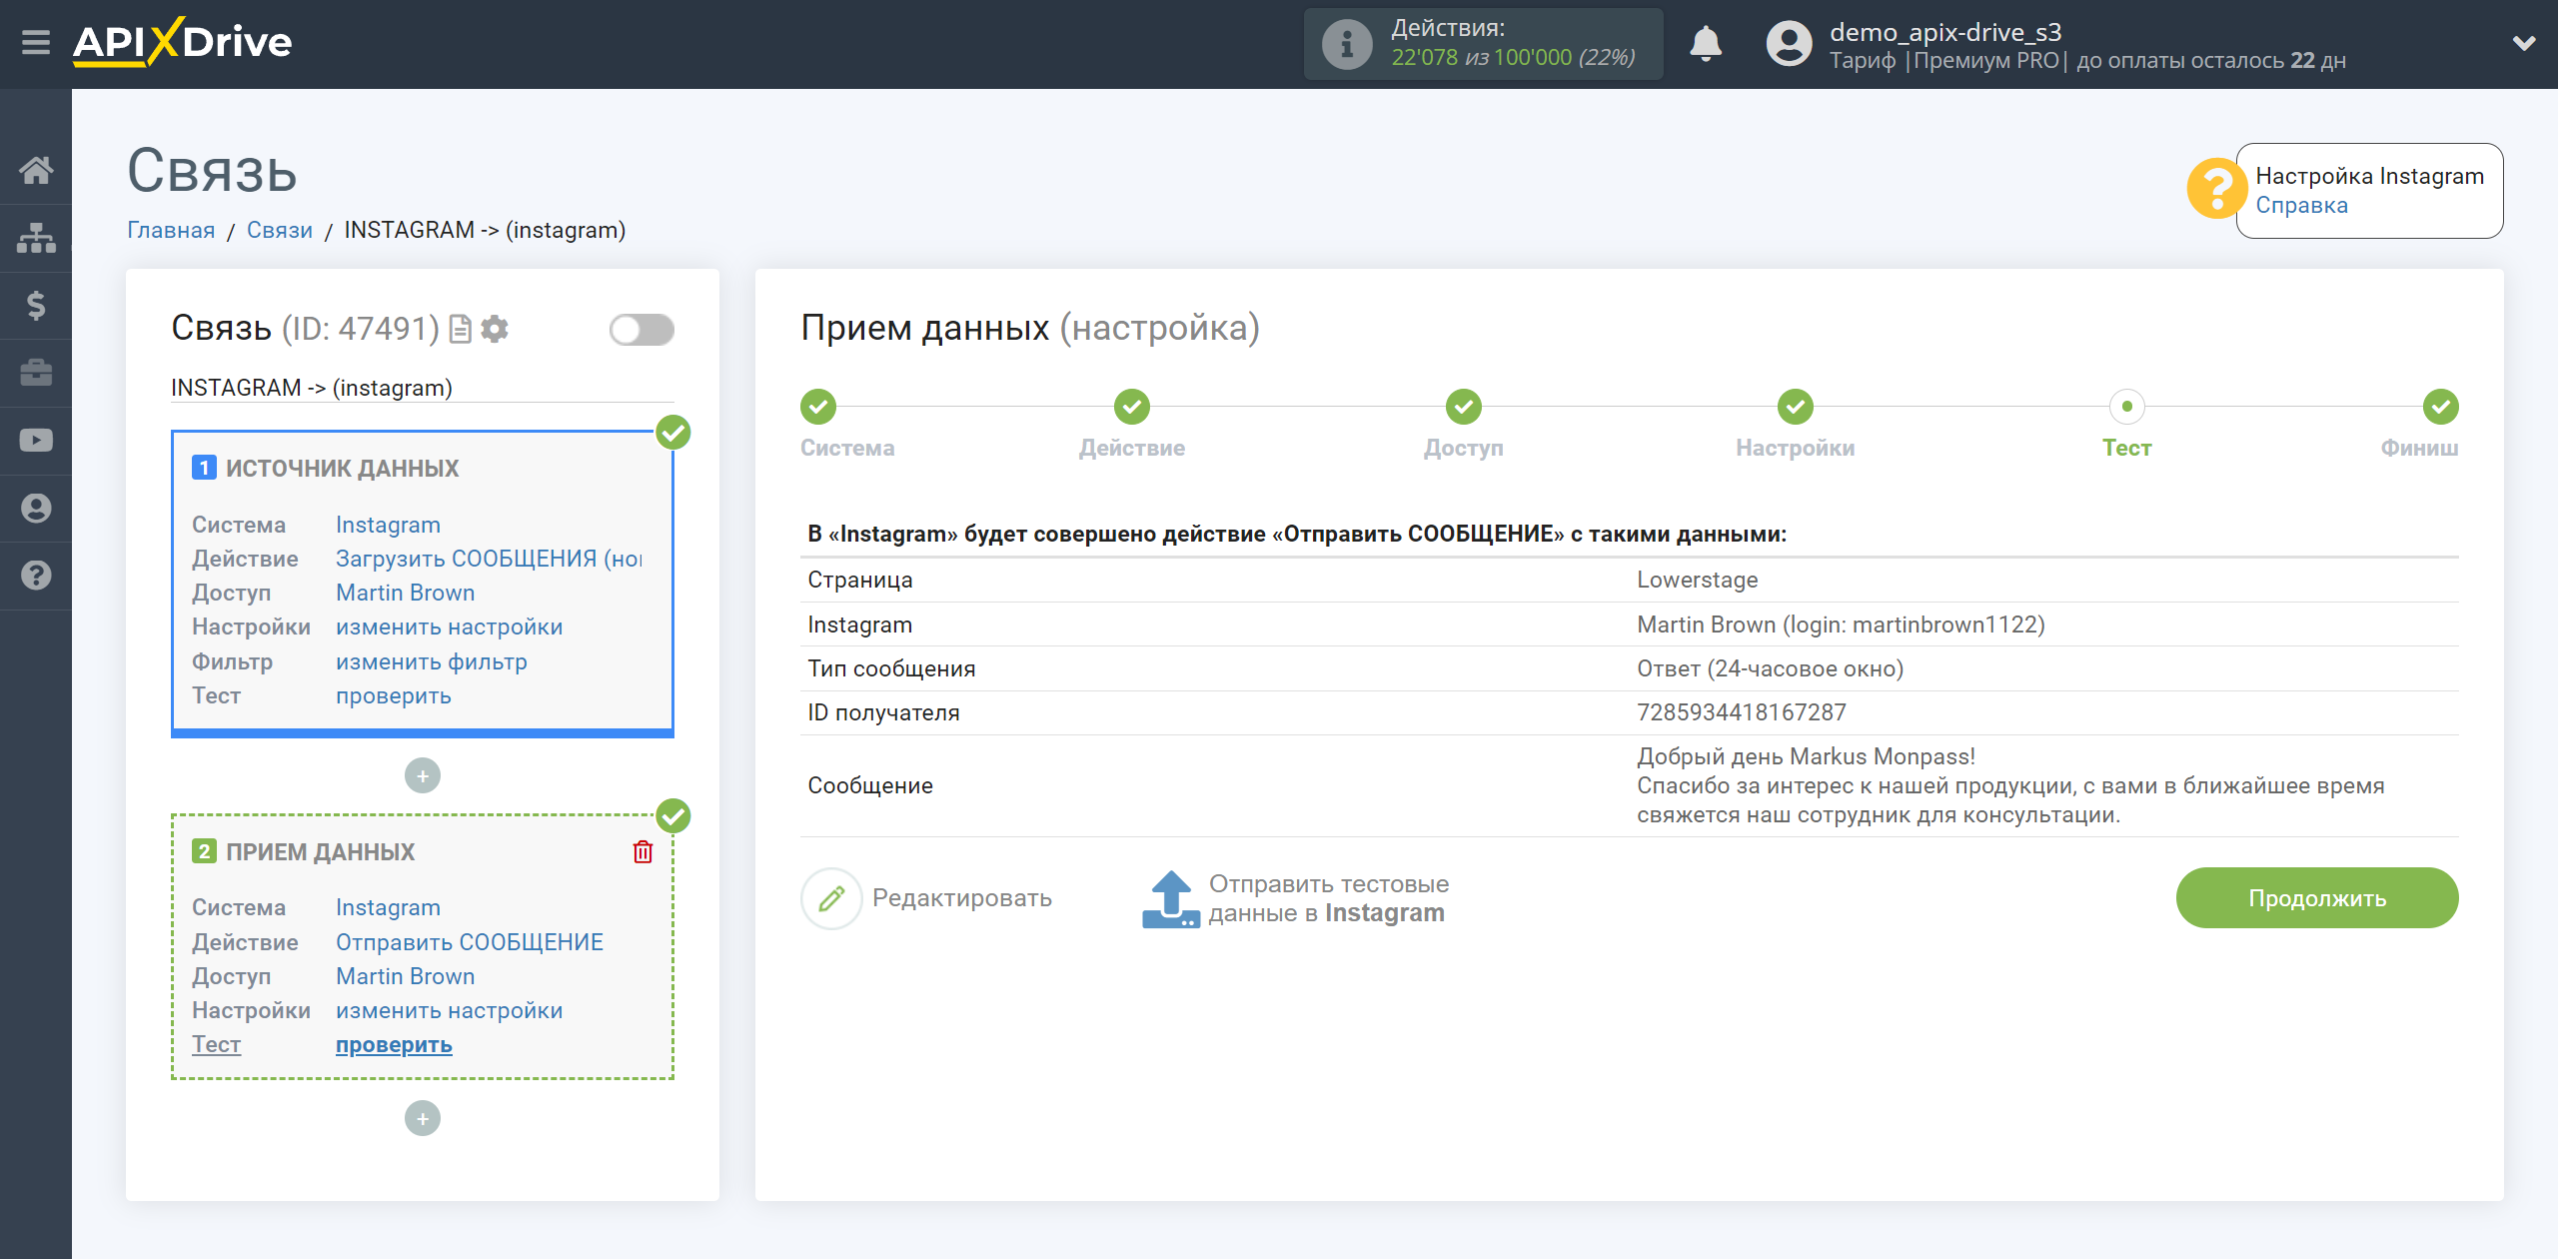
Task: Click the Продолжить button
Action: pyautogui.click(x=2317, y=898)
